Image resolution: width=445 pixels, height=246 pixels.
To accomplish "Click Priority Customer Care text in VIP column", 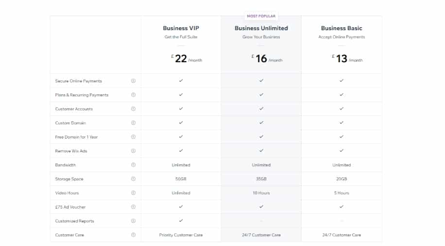I will tap(181, 235).
